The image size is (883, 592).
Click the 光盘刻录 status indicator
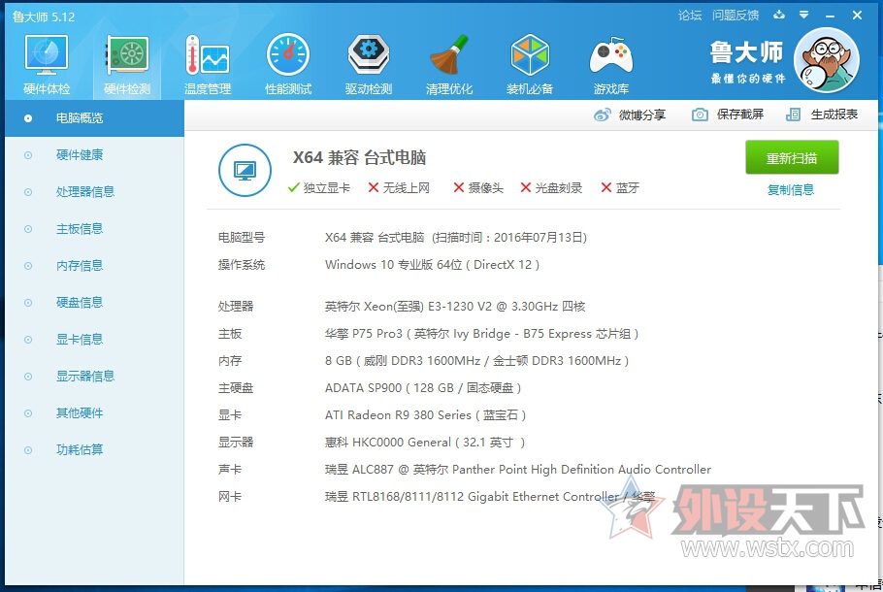coord(551,188)
